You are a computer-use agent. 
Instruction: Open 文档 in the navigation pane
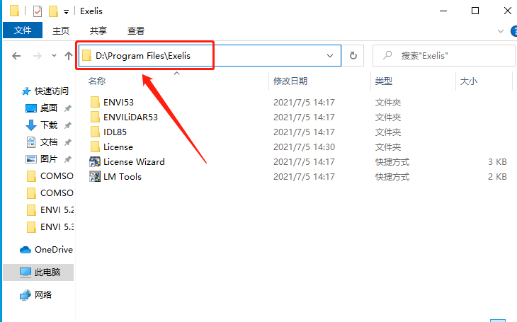pos(49,142)
